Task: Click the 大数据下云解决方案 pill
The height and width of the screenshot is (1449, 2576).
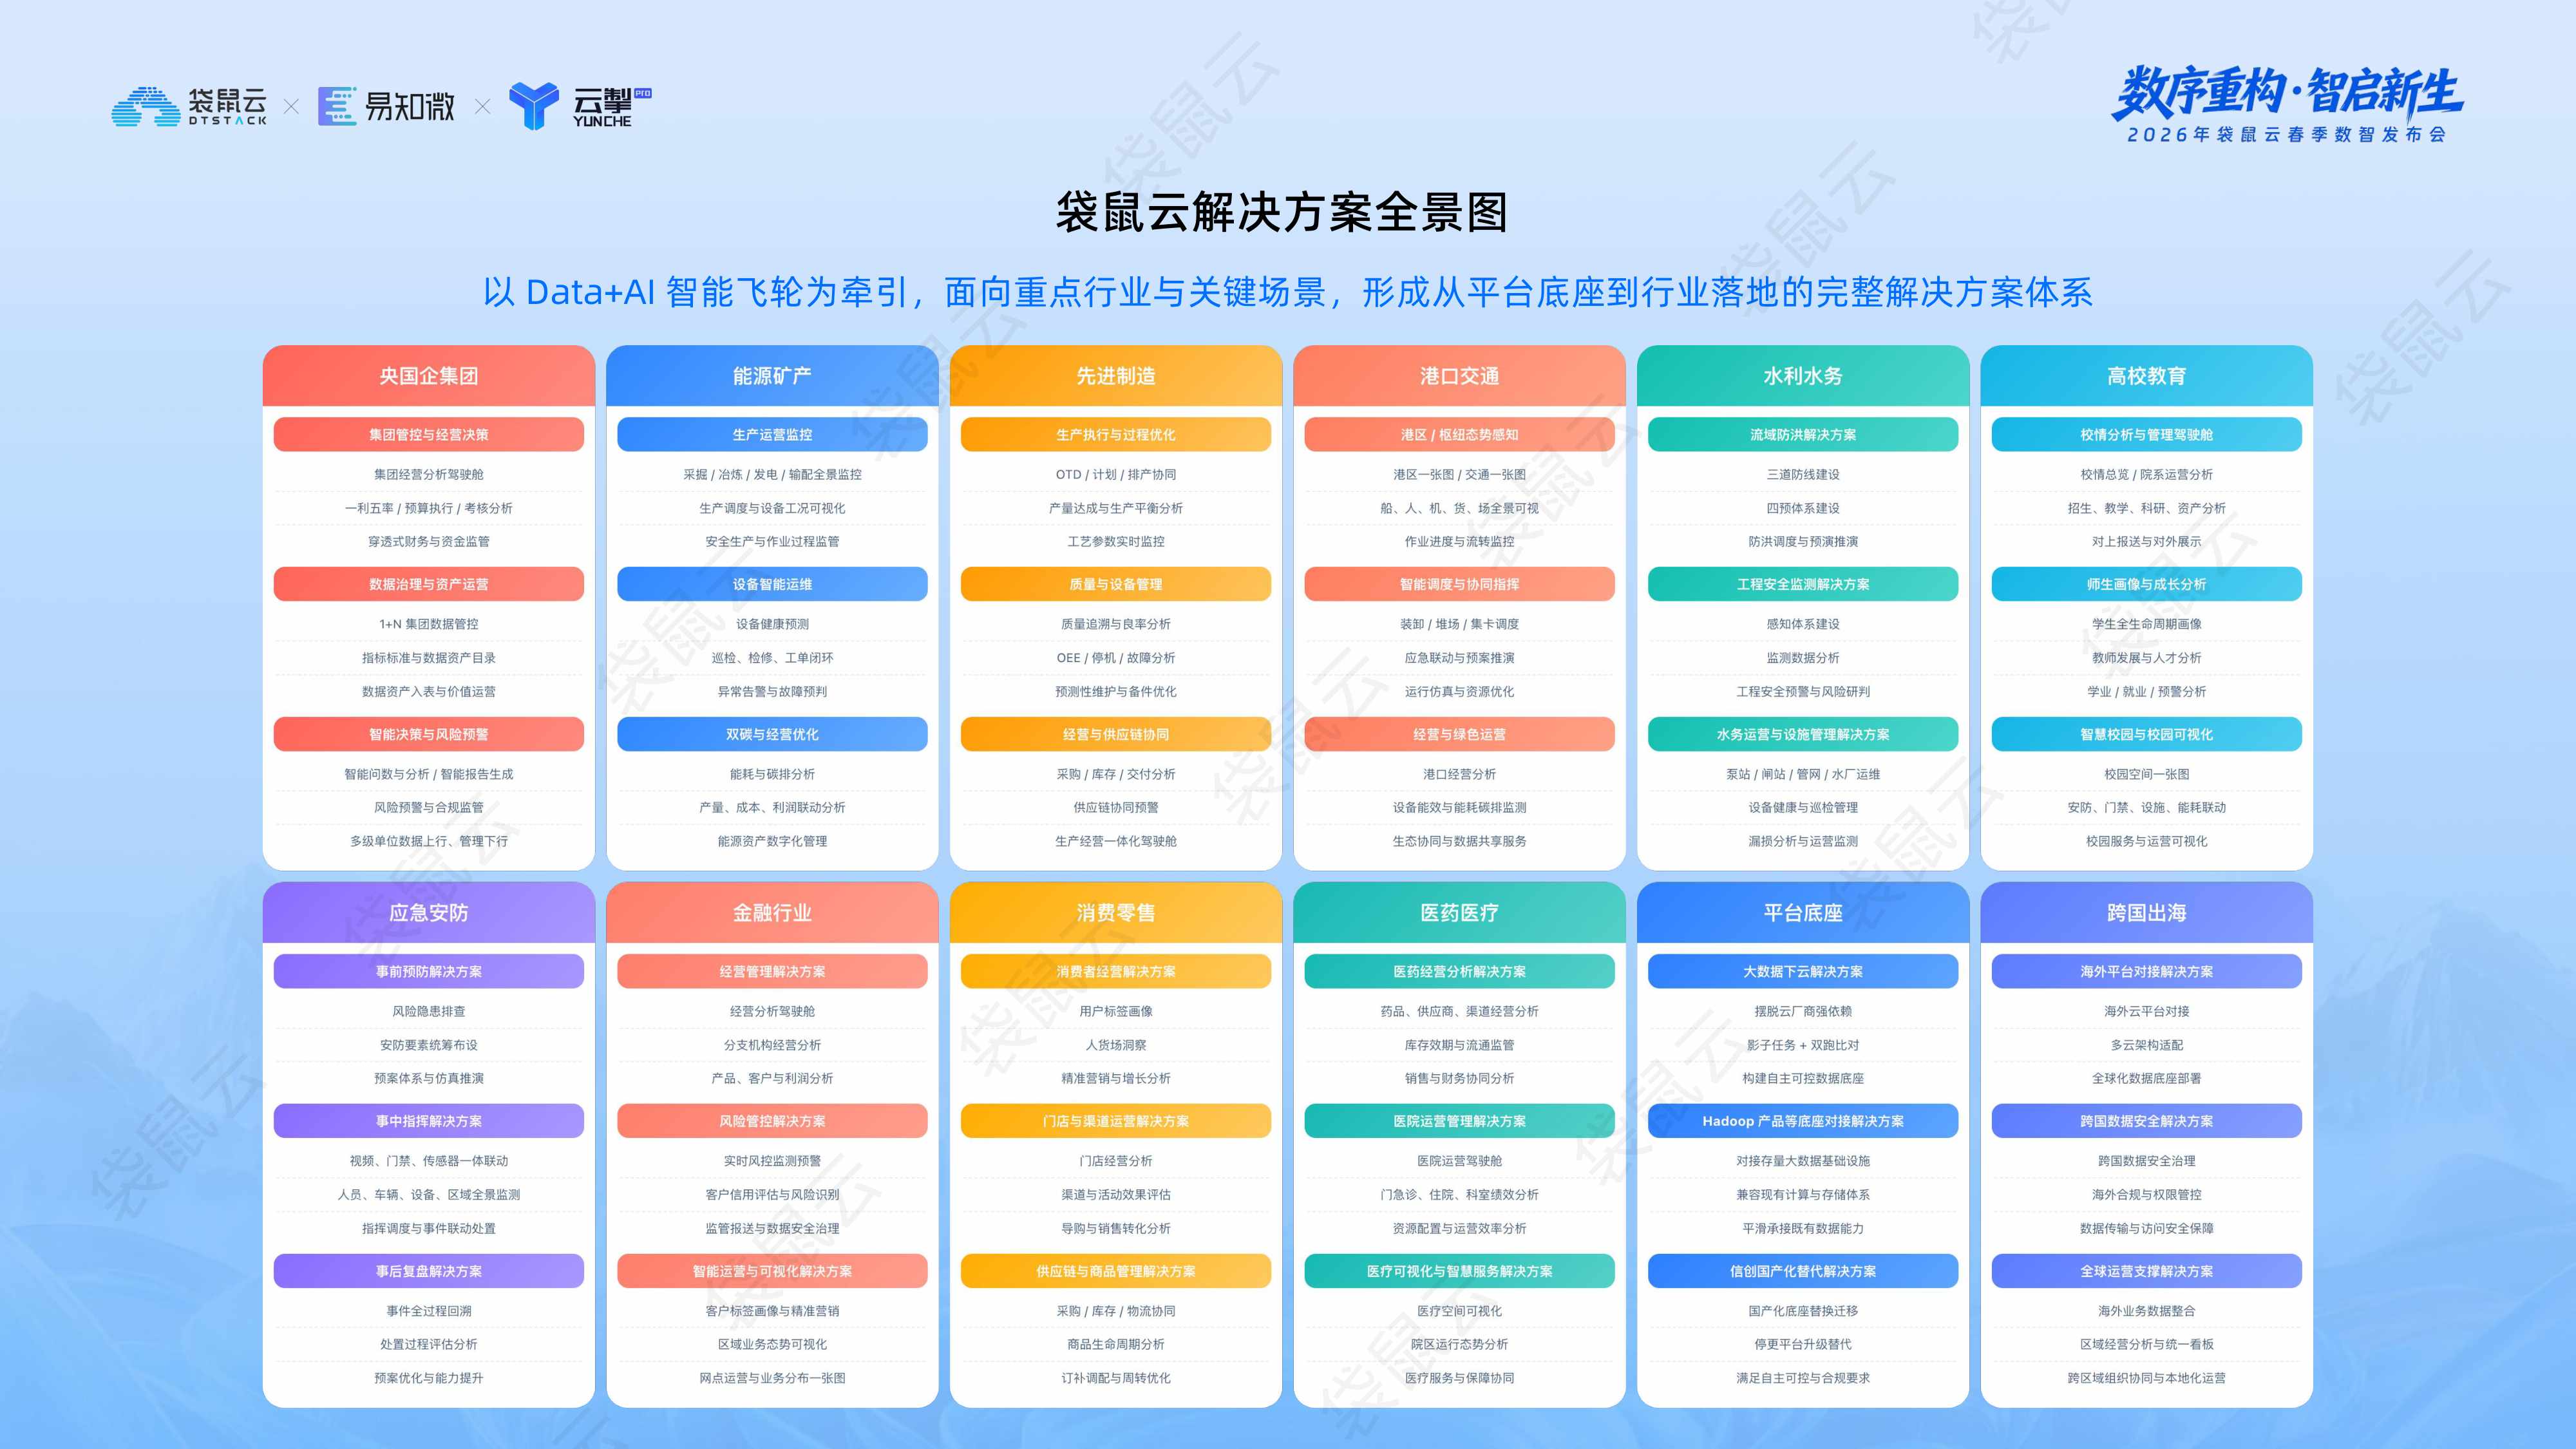Action: point(1803,972)
